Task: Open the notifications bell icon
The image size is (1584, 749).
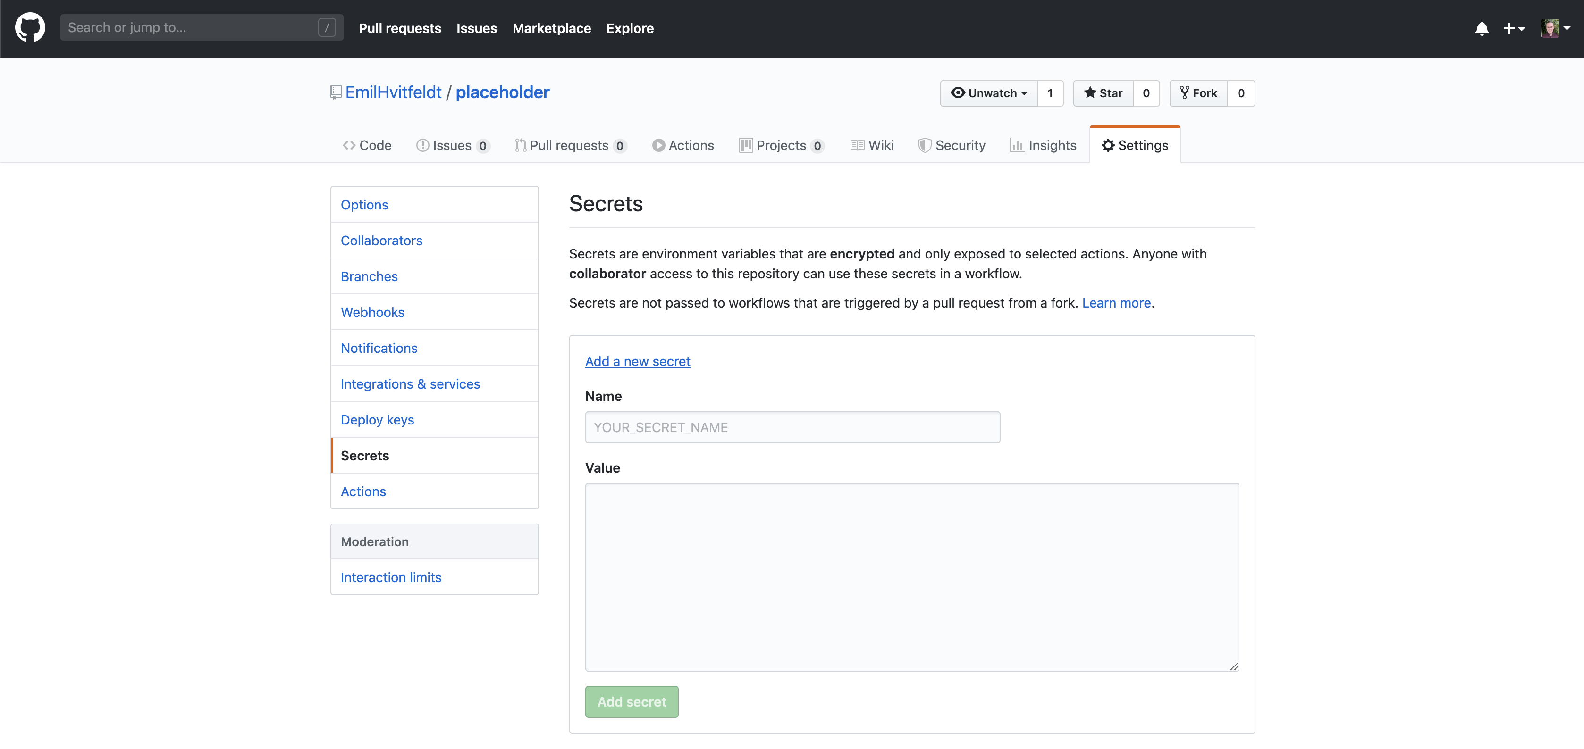Action: [1481, 28]
